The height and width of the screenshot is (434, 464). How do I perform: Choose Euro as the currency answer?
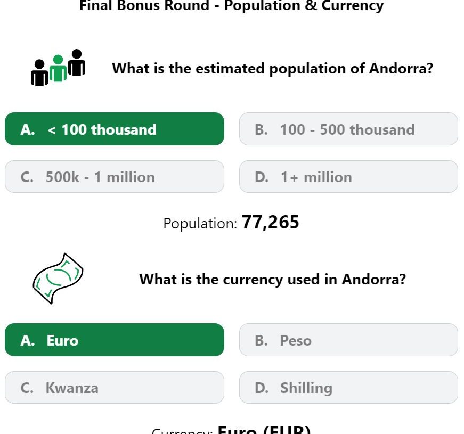(x=115, y=340)
